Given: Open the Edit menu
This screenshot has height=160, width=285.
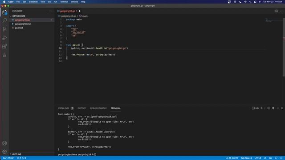Looking at the screenshot, I should tap(24, 2).
